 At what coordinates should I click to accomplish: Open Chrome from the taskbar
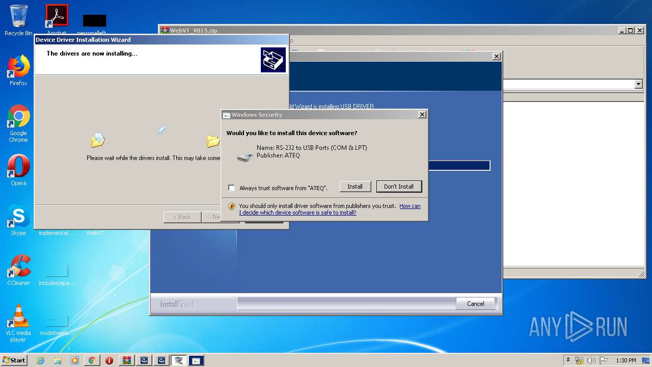(92, 360)
